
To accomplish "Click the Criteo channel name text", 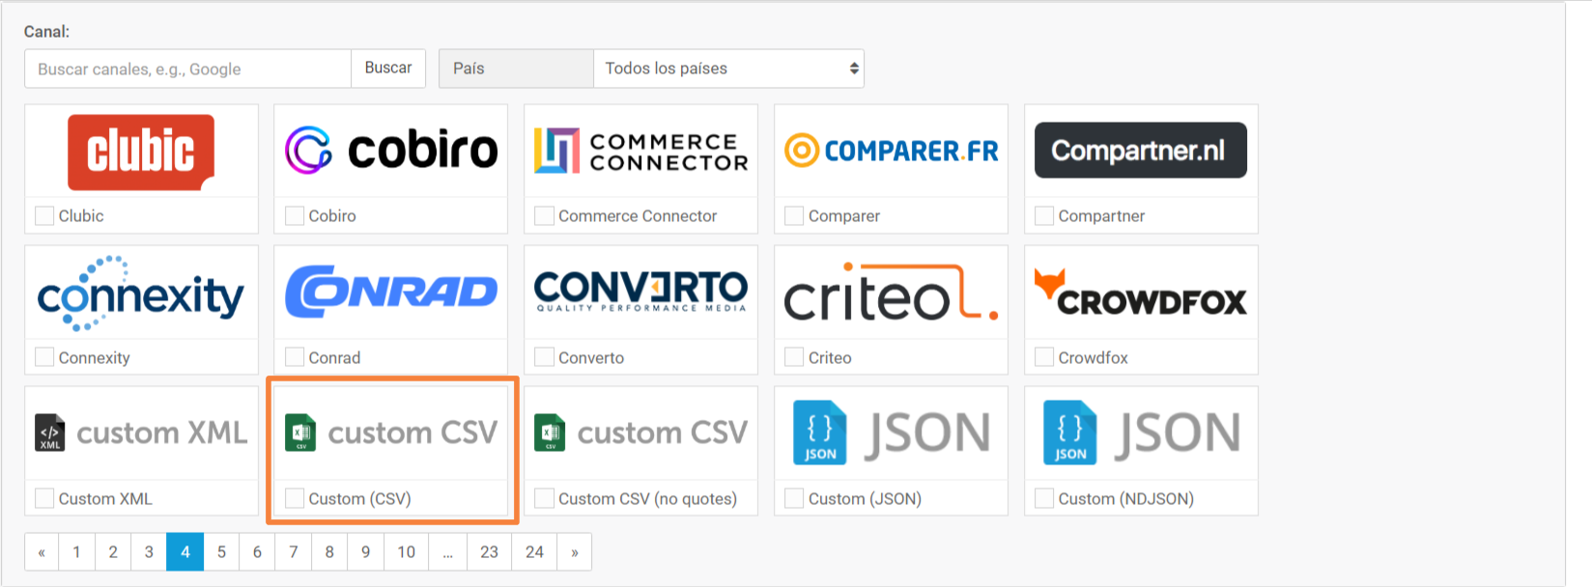I will 830,358.
